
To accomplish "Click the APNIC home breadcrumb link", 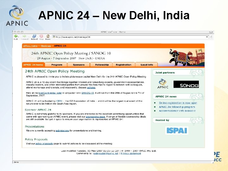I will (30, 46).
